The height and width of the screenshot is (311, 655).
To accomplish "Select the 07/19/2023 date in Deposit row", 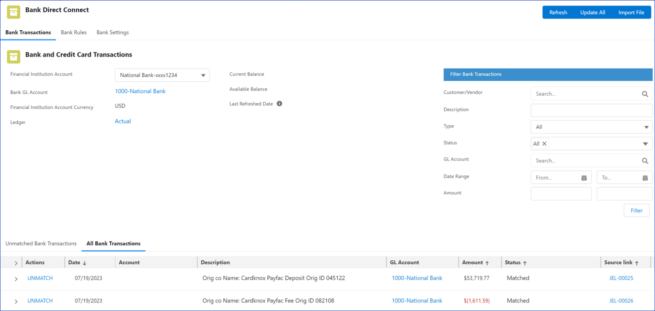I will point(89,278).
